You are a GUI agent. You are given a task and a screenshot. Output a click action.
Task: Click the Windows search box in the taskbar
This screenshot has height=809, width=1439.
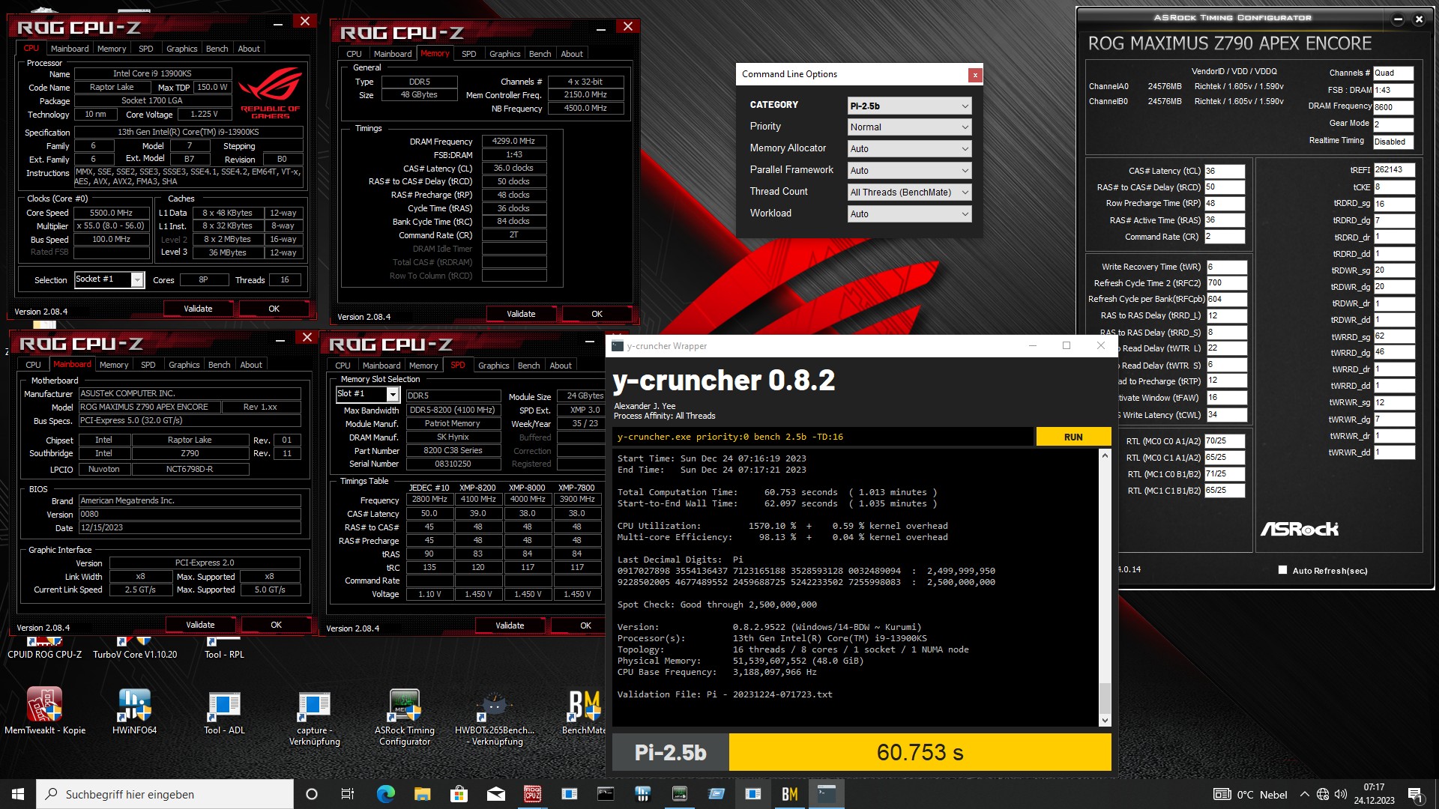pos(165,794)
